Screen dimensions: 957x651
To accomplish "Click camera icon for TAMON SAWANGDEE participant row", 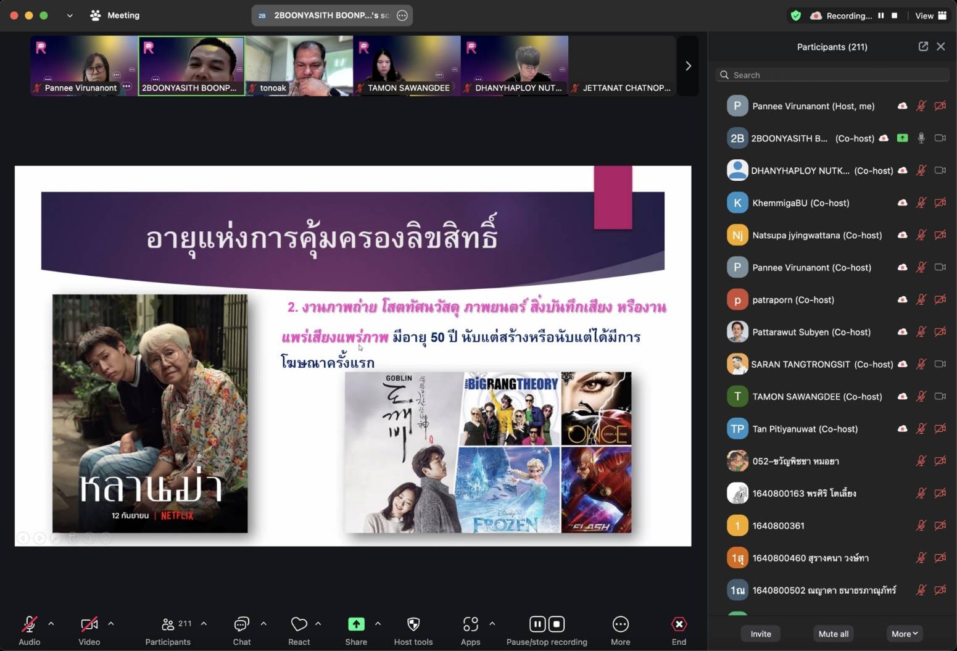I will coord(940,396).
